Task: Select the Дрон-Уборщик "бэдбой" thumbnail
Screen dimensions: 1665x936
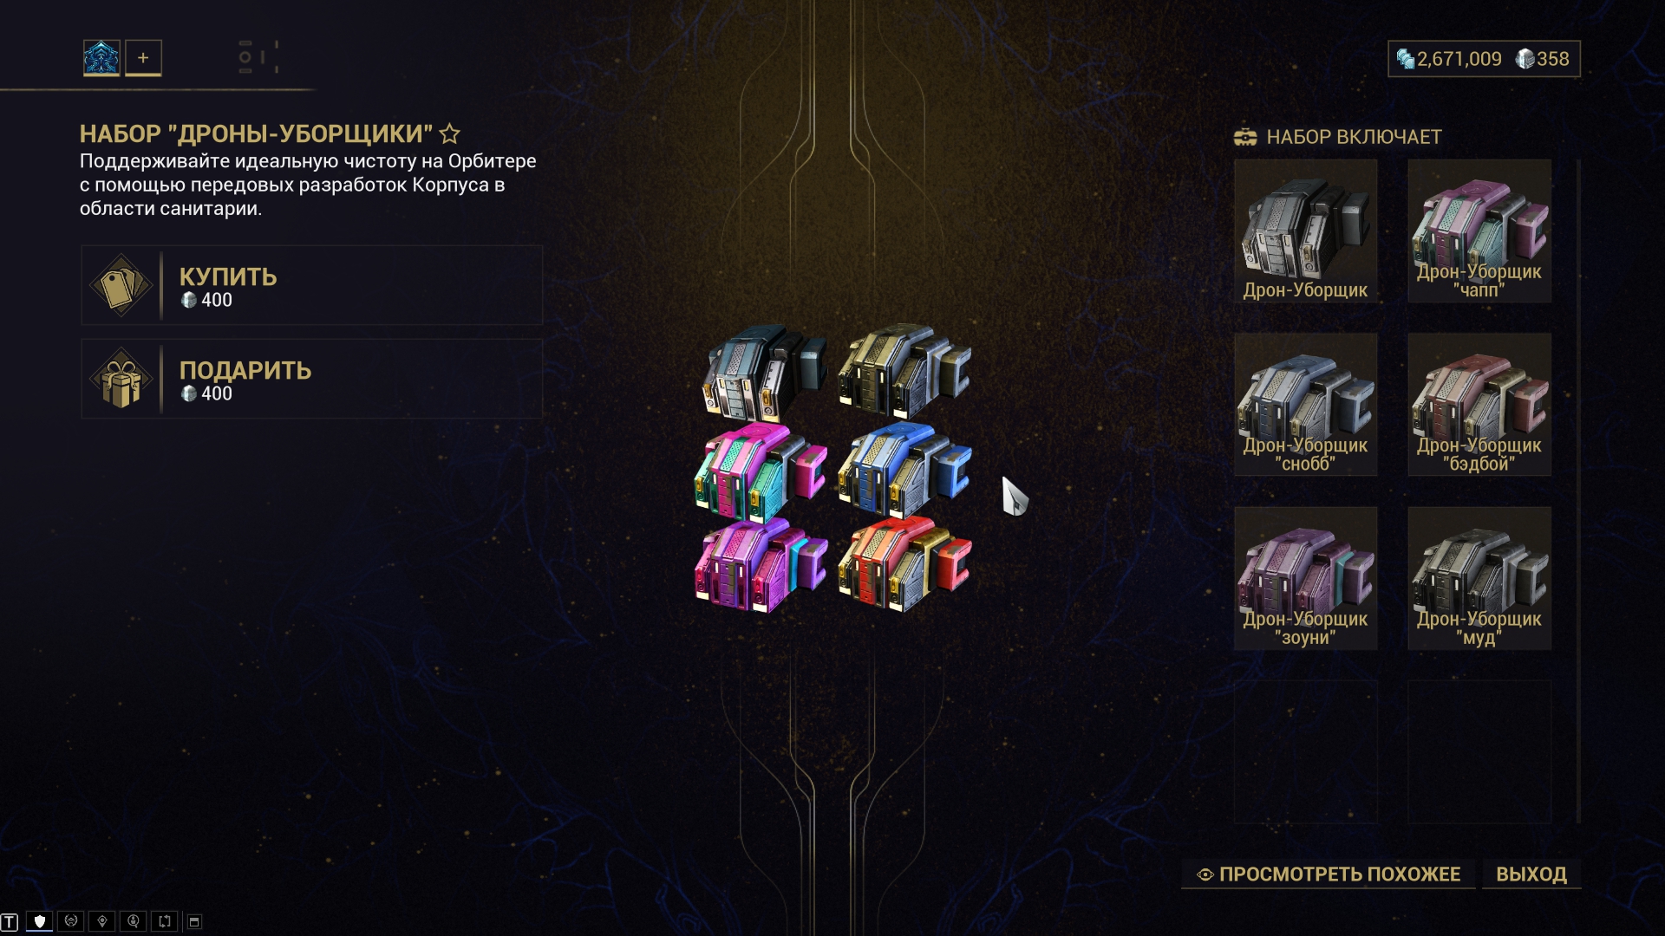Action: [x=1479, y=405]
